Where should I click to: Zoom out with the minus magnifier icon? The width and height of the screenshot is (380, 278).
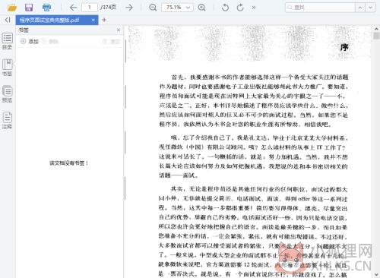(153, 8)
